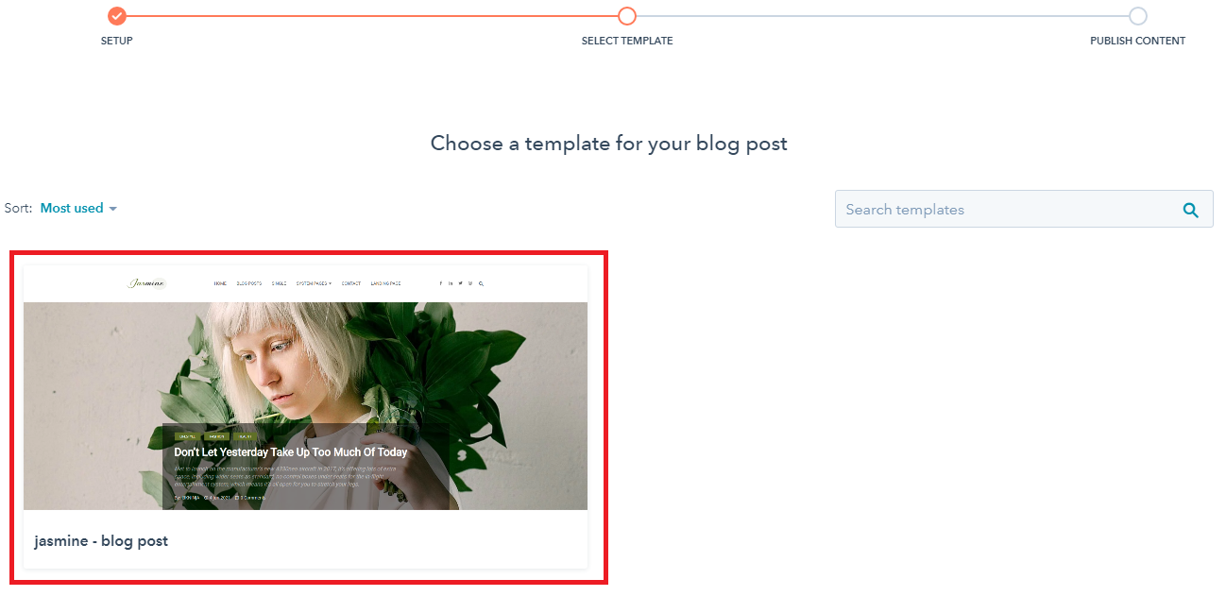Image resolution: width=1226 pixels, height=596 pixels.
Task: Click the magnifier icon in Search templates
Action: pos(1191,210)
